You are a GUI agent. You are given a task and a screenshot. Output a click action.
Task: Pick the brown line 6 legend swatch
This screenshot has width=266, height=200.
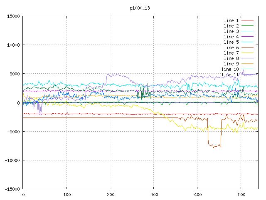[x=247, y=47]
